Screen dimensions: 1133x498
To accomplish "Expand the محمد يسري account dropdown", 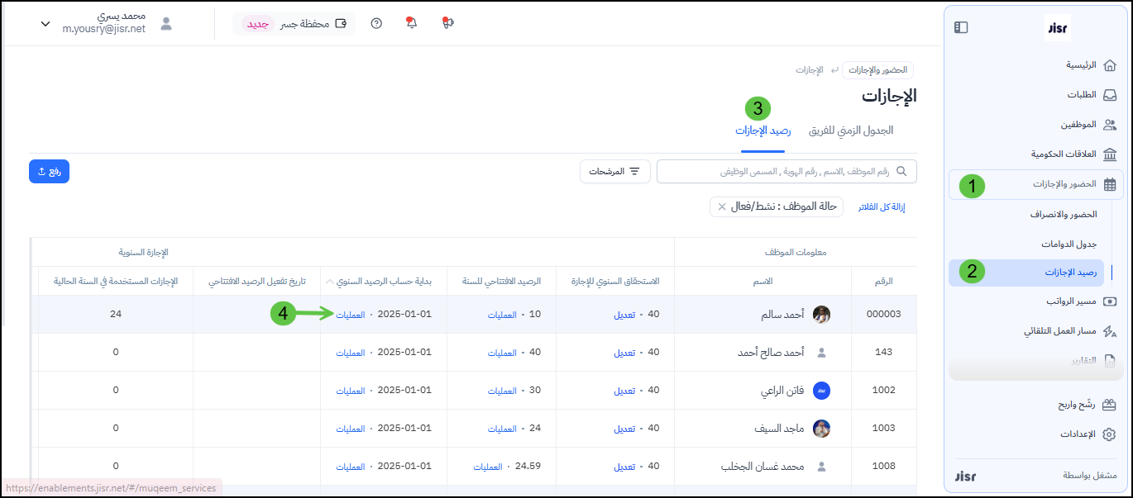I will (45, 24).
